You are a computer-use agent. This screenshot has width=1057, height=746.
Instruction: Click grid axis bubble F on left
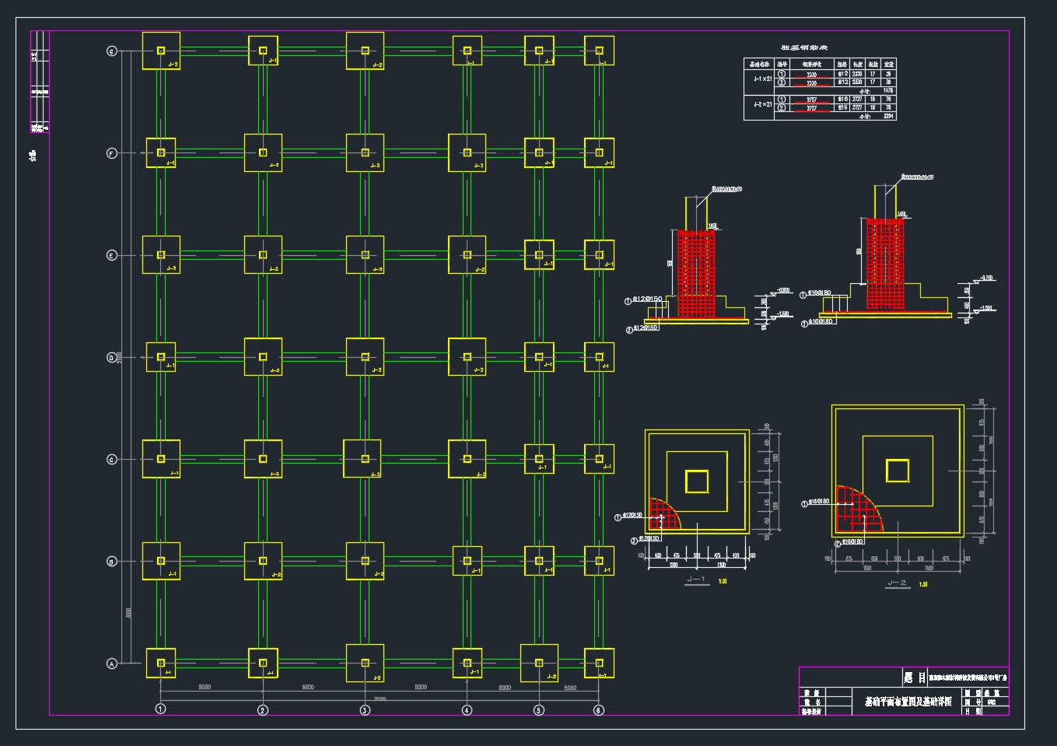111,153
